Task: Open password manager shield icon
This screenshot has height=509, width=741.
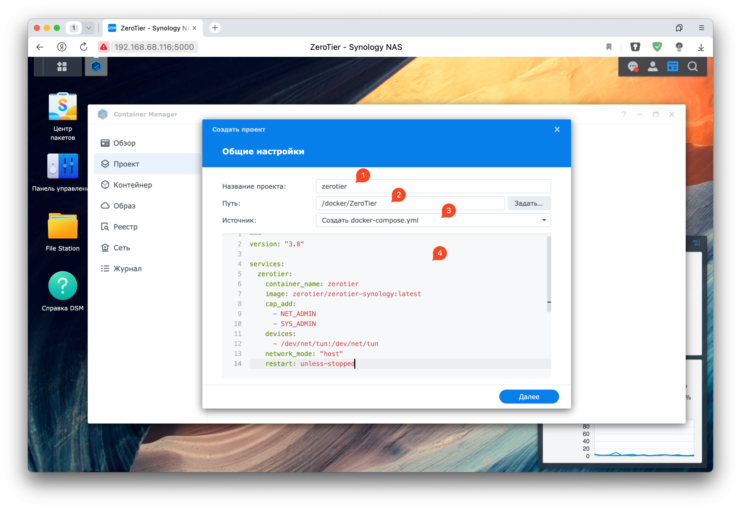Action: coord(635,47)
